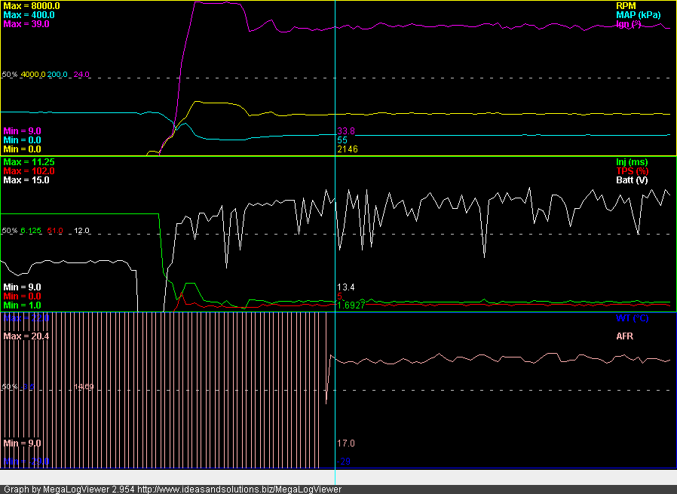Image resolution: width=677 pixels, height=494 pixels.
Task: Click the magenta 33.8 cursor readout
Action: coord(346,131)
